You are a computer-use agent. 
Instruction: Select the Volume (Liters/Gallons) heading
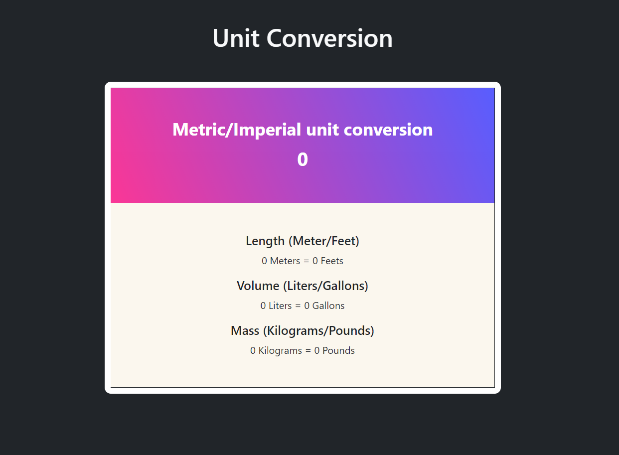[x=302, y=286]
